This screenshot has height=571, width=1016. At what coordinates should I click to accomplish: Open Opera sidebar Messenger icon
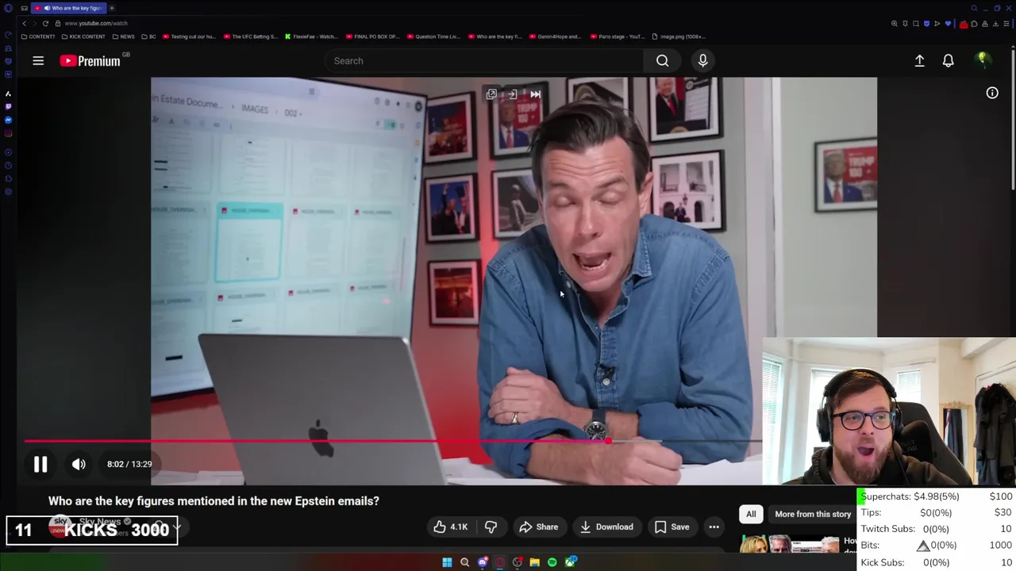click(x=8, y=120)
